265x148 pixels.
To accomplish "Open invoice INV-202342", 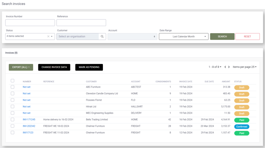I will click(x=29, y=126).
